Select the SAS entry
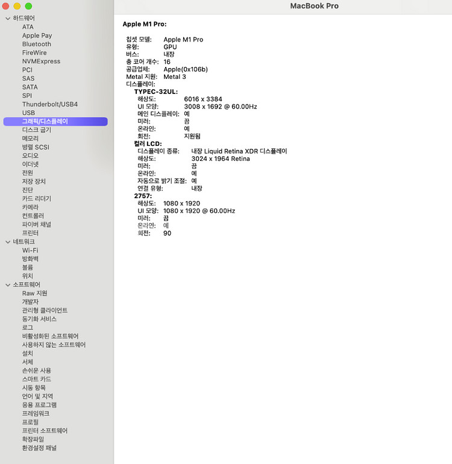 (28, 78)
